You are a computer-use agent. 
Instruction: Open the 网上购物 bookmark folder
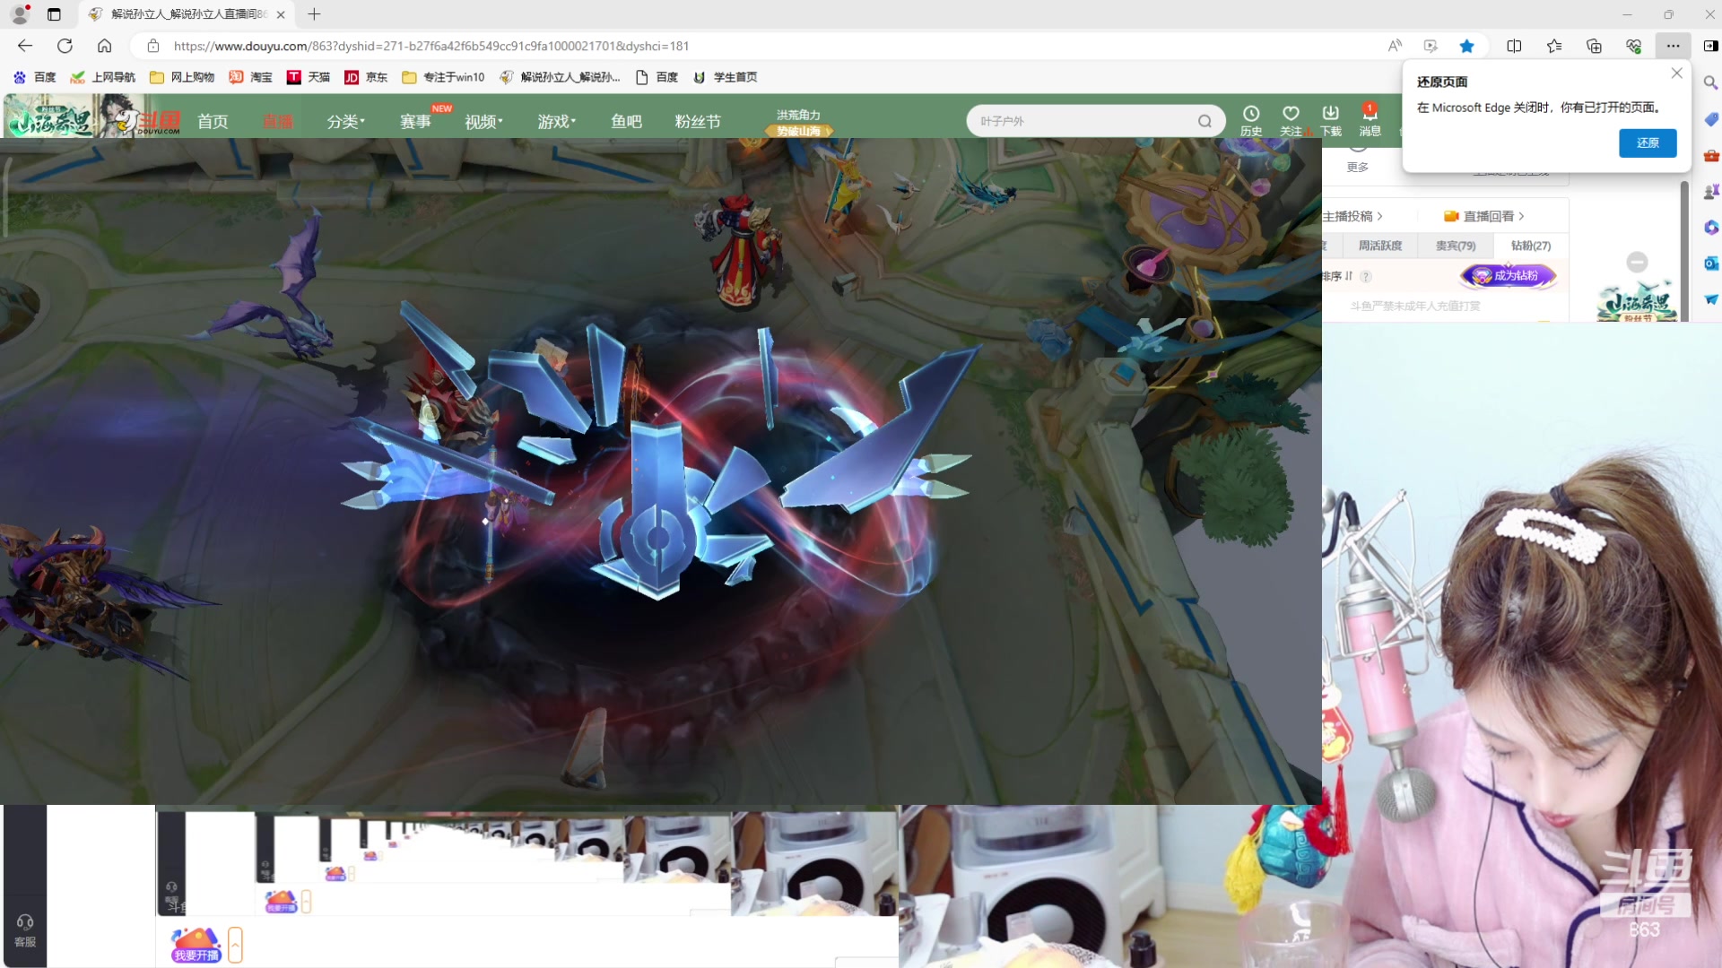(182, 77)
